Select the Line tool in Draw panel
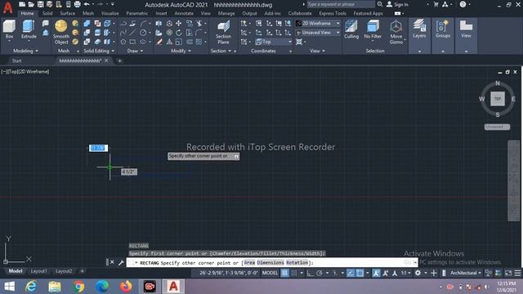Viewport: 523px width, 294px height. pyautogui.click(x=132, y=33)
